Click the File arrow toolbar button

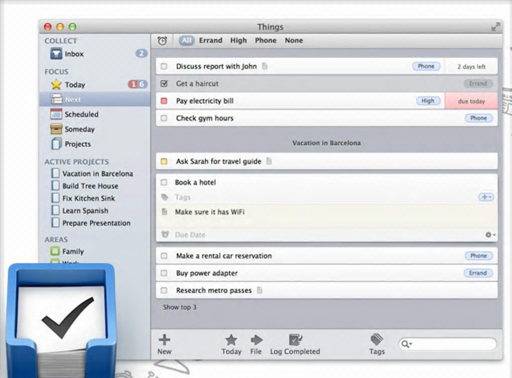click(x=256, y=344)
